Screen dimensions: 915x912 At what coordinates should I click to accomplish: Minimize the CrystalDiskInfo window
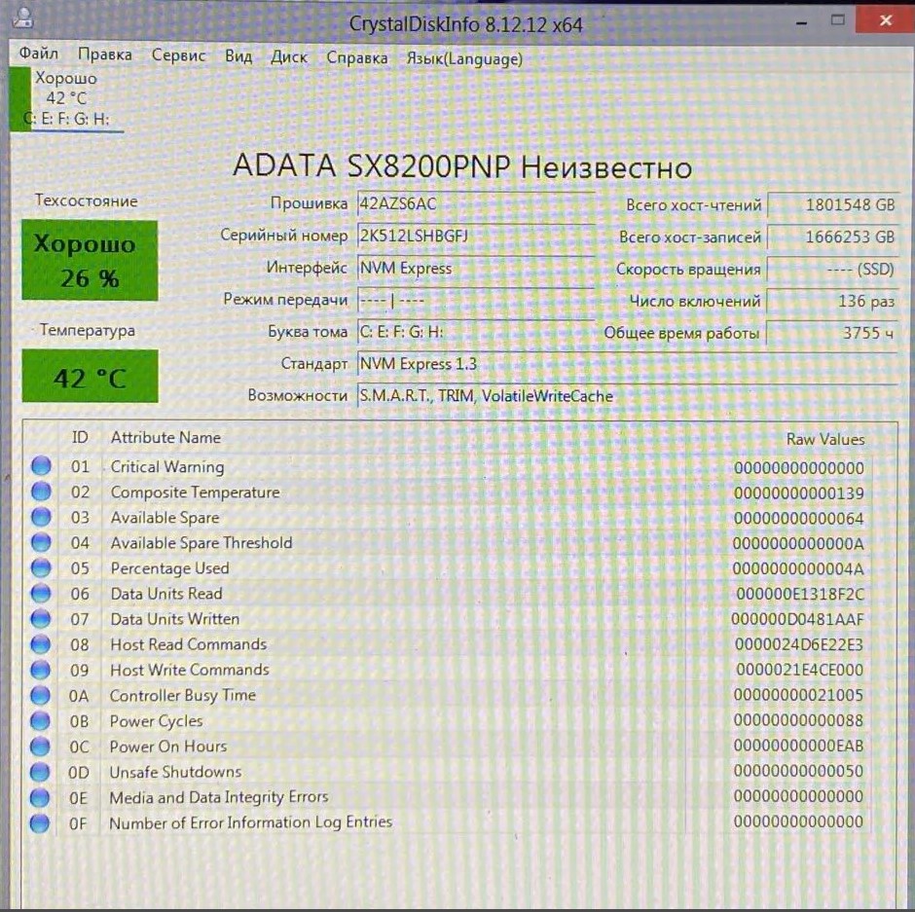coord(802,22)
